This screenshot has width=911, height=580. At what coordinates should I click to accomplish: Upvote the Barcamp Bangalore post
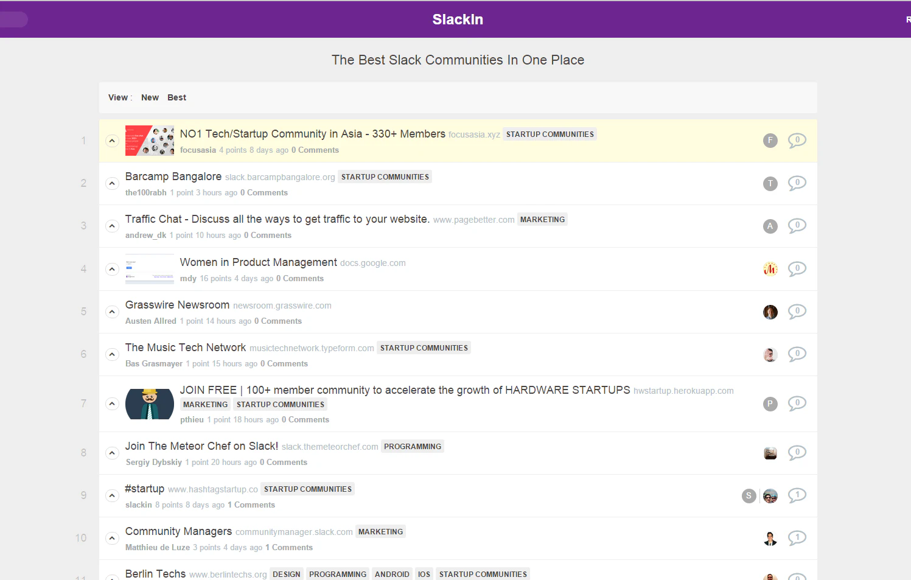click(112, 183)
